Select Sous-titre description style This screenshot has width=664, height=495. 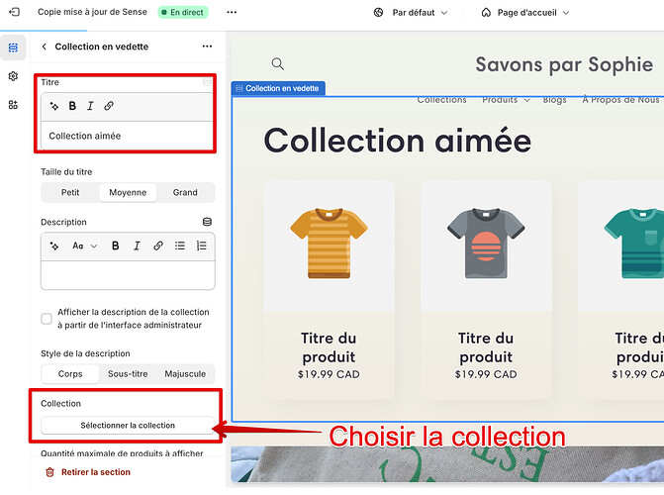[128, 374]
